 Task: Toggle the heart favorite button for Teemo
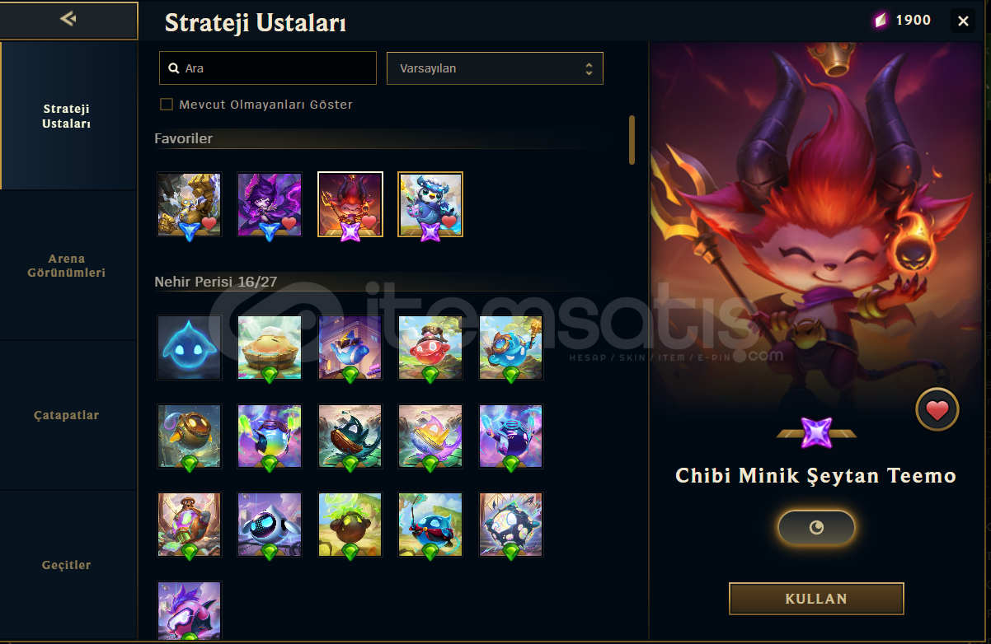[937, 409]
